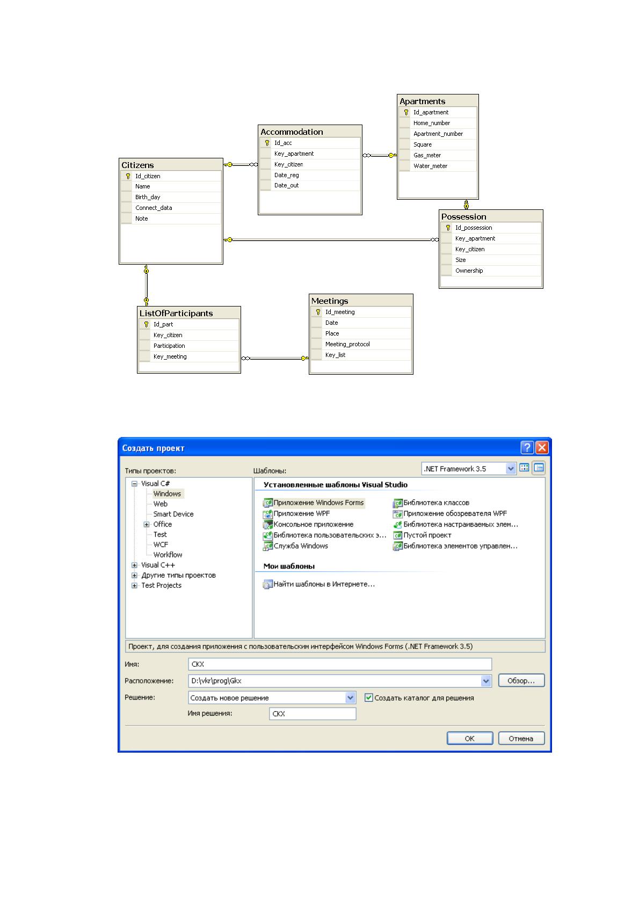Expand the Visual C++ tree node
639x904 pixels.
(x=135, y=565)
